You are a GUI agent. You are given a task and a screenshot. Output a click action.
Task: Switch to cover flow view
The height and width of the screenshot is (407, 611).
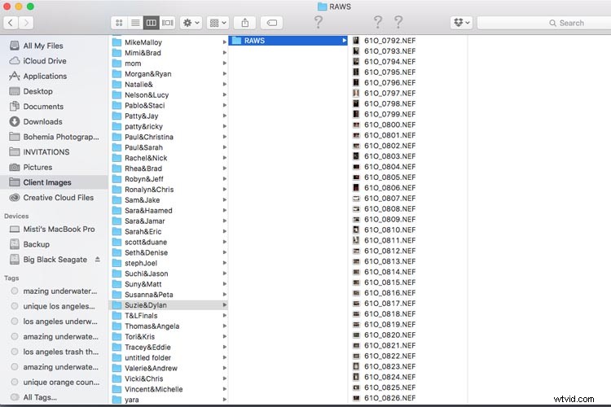point(168,23)
